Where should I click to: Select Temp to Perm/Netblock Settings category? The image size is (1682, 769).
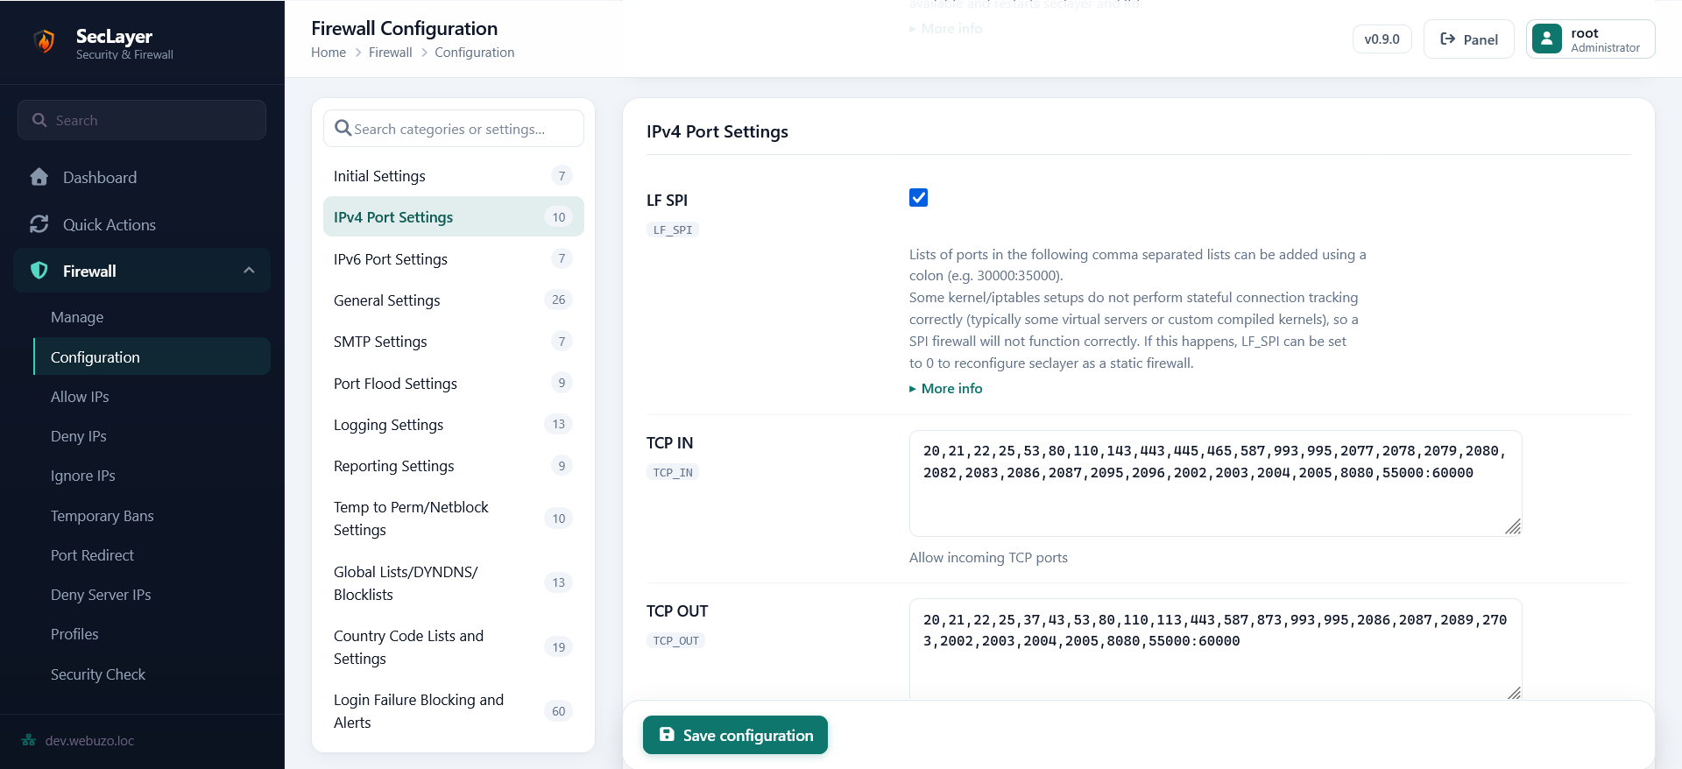453,519
